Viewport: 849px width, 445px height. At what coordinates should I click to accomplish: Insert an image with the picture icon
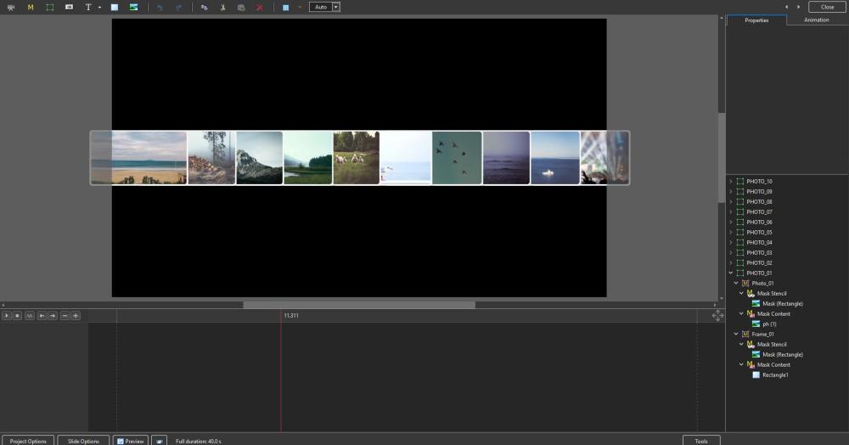point(134,7)
